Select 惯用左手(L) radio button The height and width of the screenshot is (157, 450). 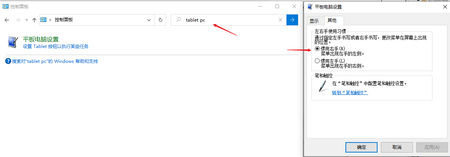pyautogui.click(x=317, y=61)
